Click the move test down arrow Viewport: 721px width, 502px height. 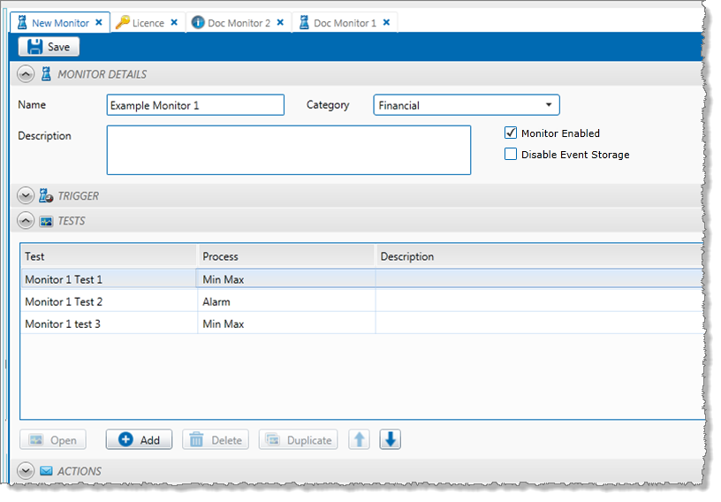click(x=391, y=439)
